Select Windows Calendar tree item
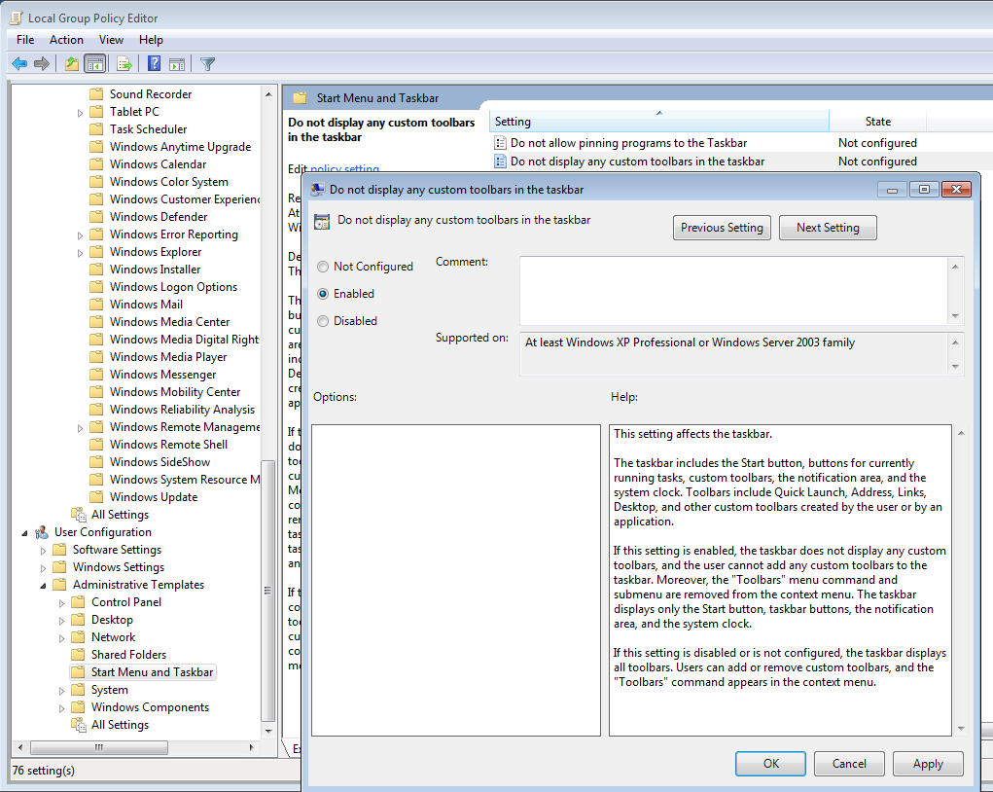Viewport: 993px width, 792px height. click(158, 164)
